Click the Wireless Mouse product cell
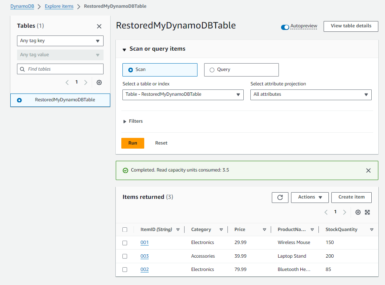Viewport: 385px width, 285px height. click(294, 242)
